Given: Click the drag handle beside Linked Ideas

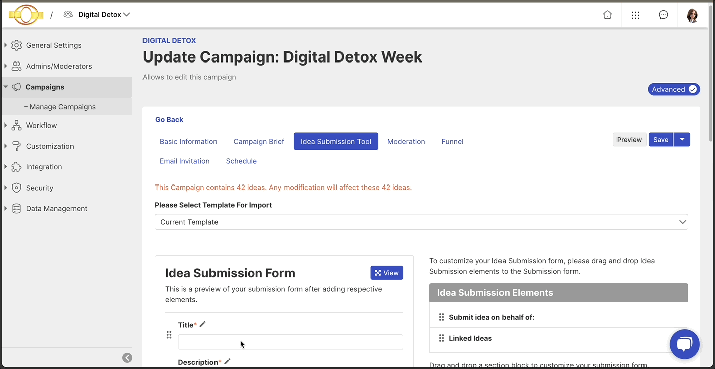Looking at the screenshot, I should 441,338.
